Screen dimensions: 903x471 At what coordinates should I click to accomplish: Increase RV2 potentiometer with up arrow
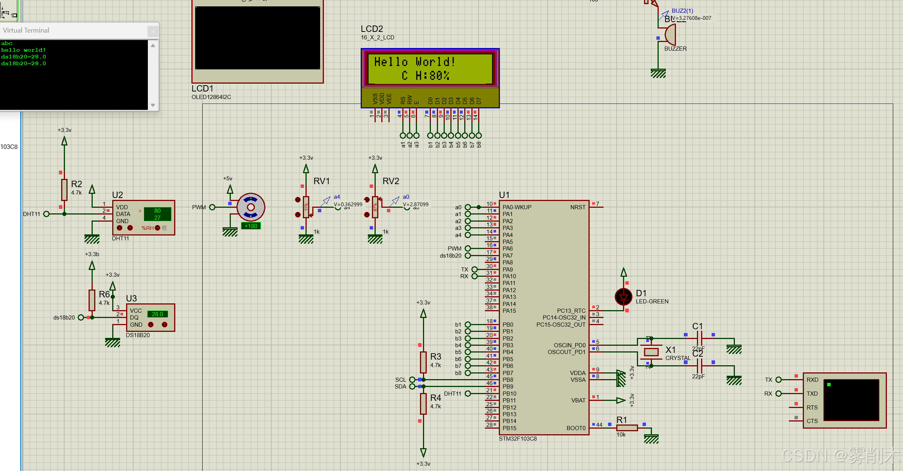coord(367,200)
